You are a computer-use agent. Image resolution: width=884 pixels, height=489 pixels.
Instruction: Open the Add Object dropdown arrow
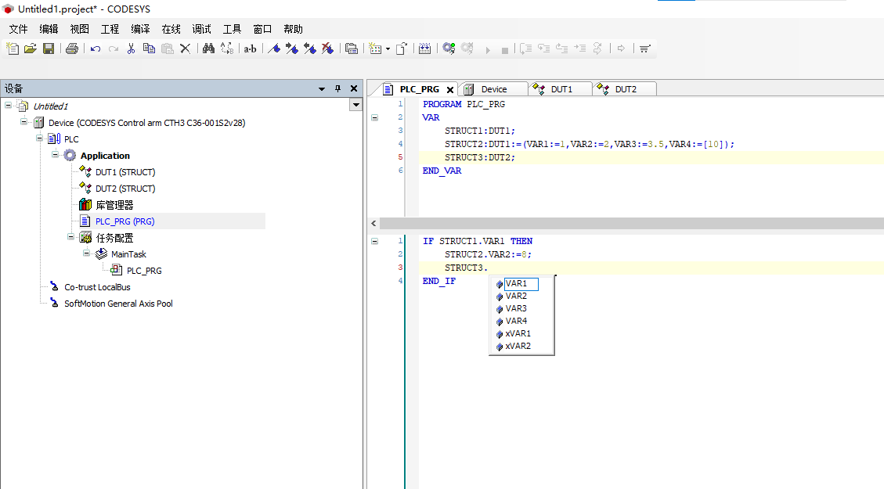[388, 49]
